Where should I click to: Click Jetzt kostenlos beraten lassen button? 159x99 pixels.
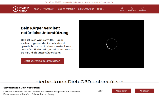42,61
